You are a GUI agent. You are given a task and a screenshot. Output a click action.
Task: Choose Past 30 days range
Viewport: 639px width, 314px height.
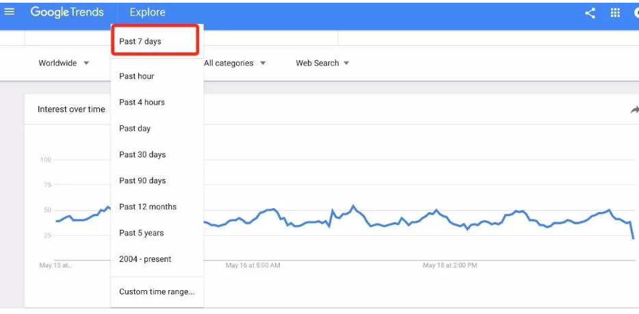142,155
